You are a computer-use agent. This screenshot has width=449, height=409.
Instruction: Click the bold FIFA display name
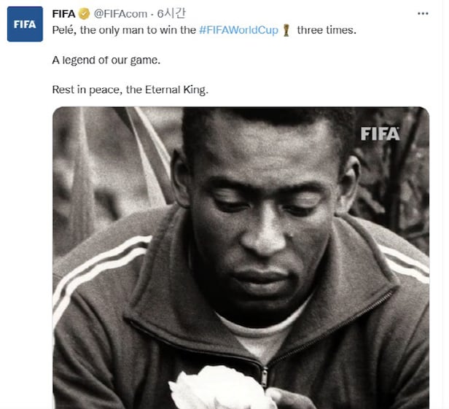tap(63, 14)
